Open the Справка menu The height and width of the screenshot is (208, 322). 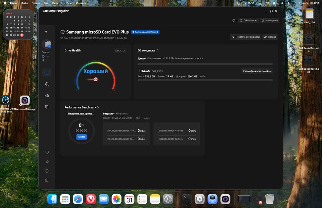pyautogui.click(x=81, y=3)
